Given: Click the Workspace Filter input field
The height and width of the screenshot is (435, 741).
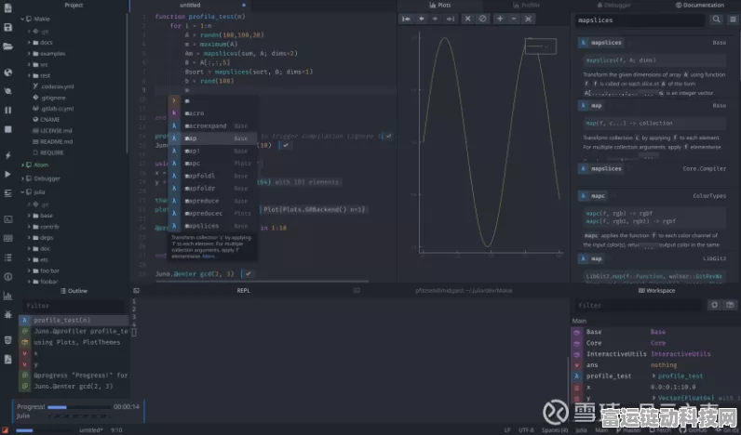Looking at the screenshot, I should click(x=640, y=305).
